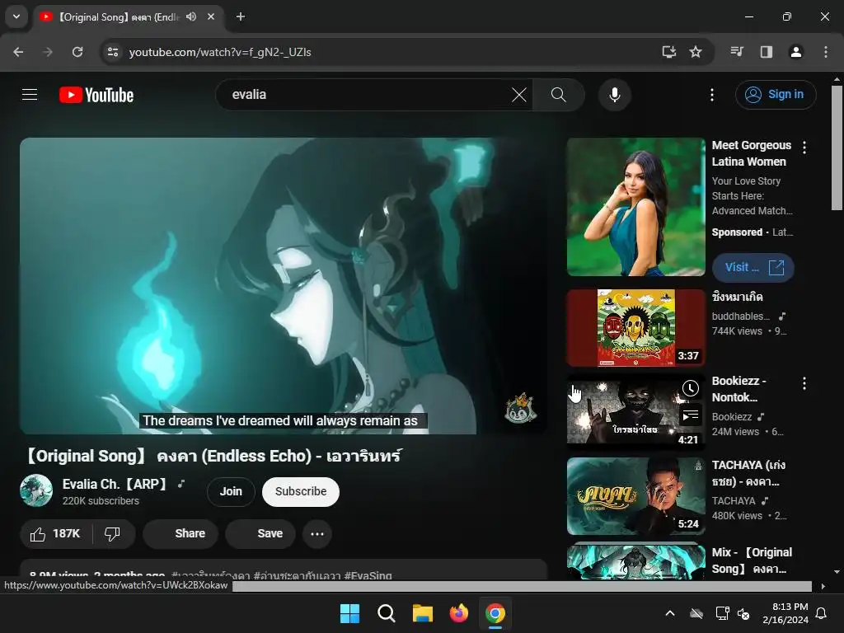Image resolution: width=844 pixels, height=633 pixels.
Task: Bookmark this page with star
Action: pos(696,52)
